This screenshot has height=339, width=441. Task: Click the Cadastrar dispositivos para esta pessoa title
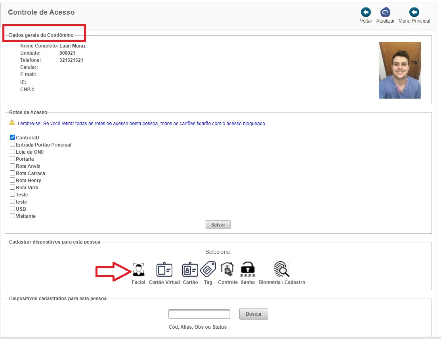[55, 242]
